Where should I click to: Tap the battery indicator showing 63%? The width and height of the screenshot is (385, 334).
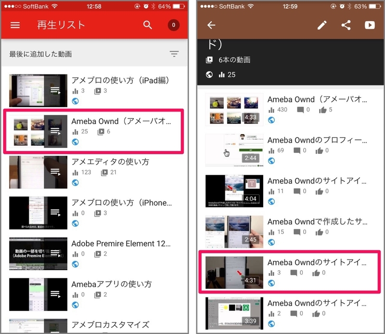[375, 6]
